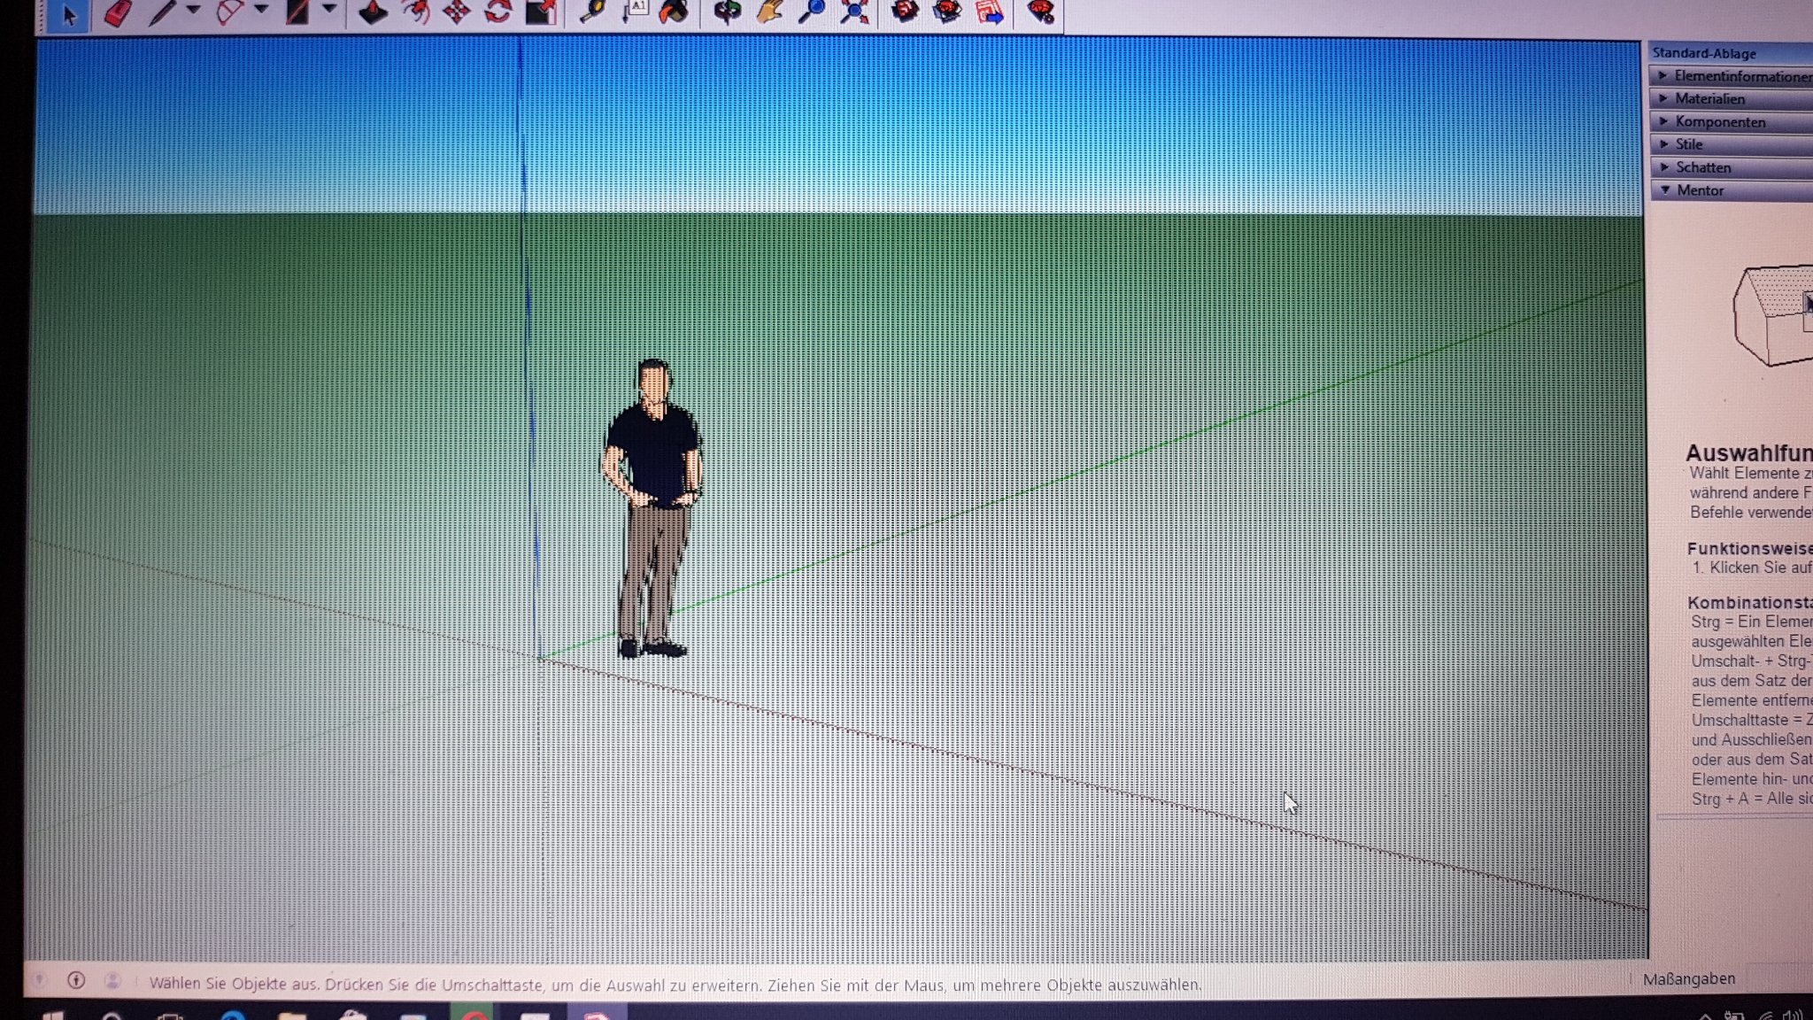Activate the Orbit tool
1813x1020 pixels.
[x=728, y=12]
